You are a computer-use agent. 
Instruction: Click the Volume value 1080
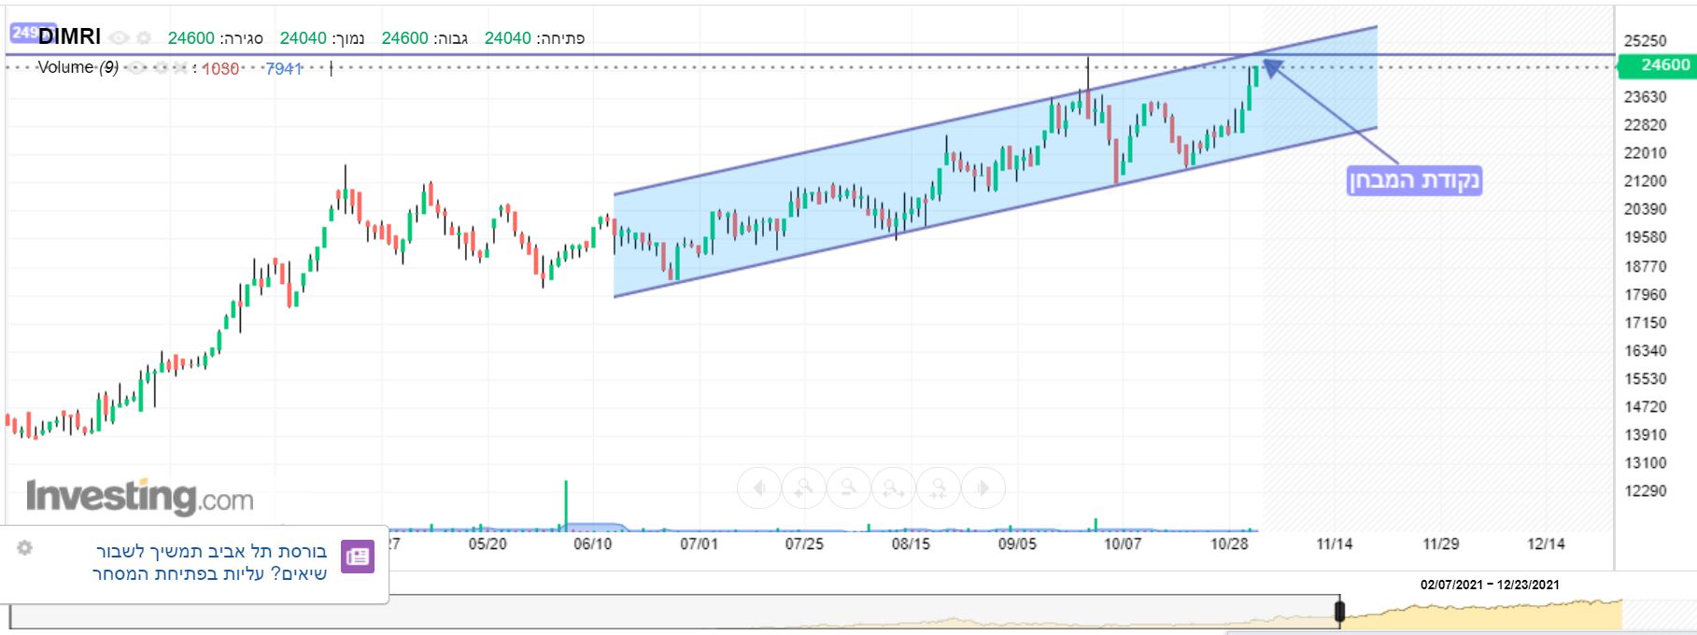(220, 68)
